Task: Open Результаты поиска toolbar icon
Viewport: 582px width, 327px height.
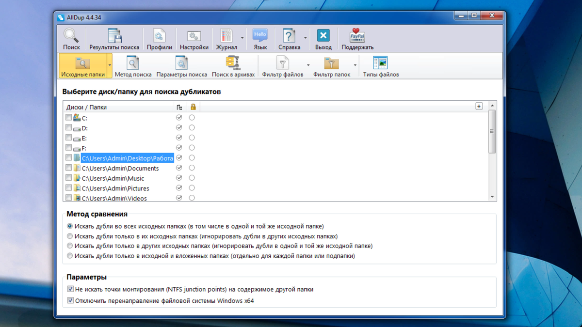Action: (x=114, y=36)
